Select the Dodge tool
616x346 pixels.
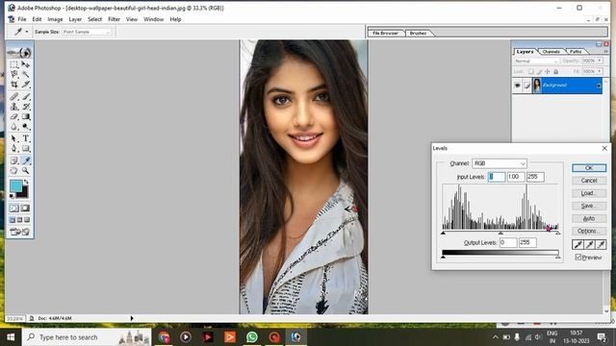26,127
